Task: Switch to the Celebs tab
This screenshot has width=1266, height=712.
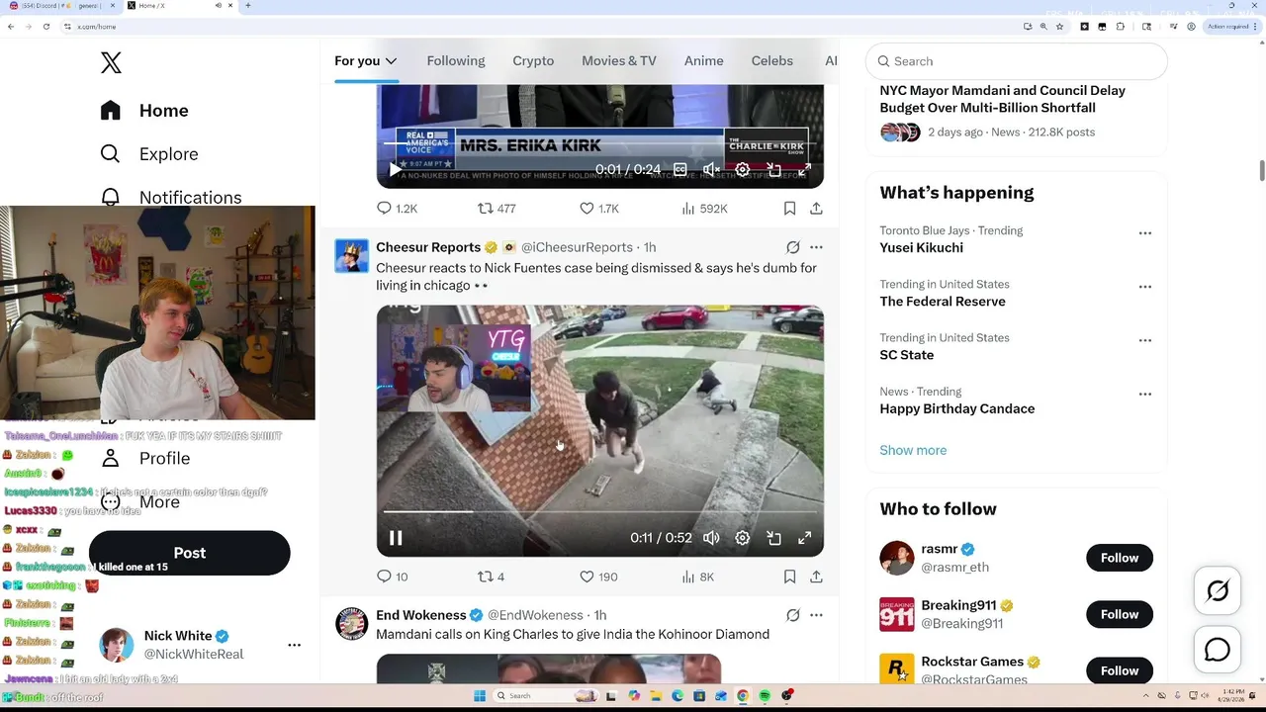Action: tap(772, 61)
